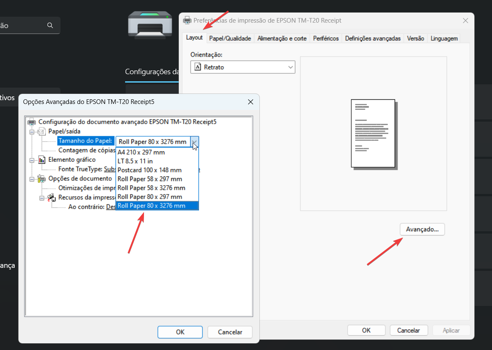Collapse the Opções de documento node
The height and width of the screenshot is (350, 492).
(x=31, y=179)
